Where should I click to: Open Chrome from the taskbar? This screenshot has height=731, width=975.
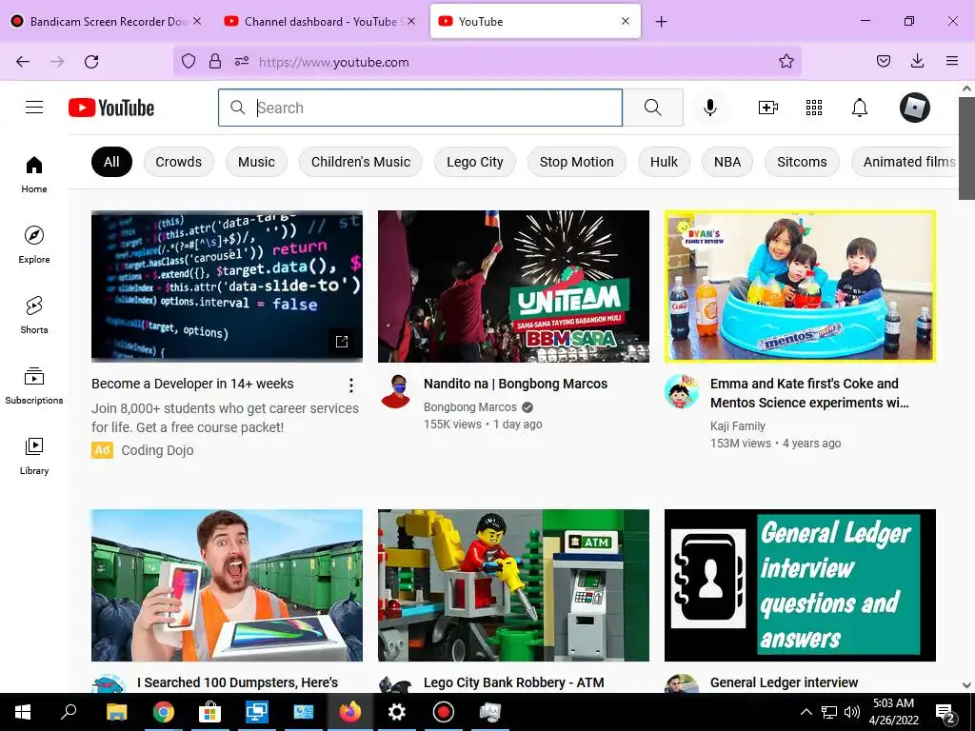(163, 712)
